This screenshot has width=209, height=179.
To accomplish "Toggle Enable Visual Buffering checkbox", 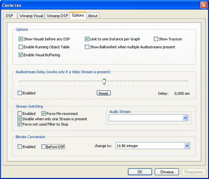I will point(21,55).
